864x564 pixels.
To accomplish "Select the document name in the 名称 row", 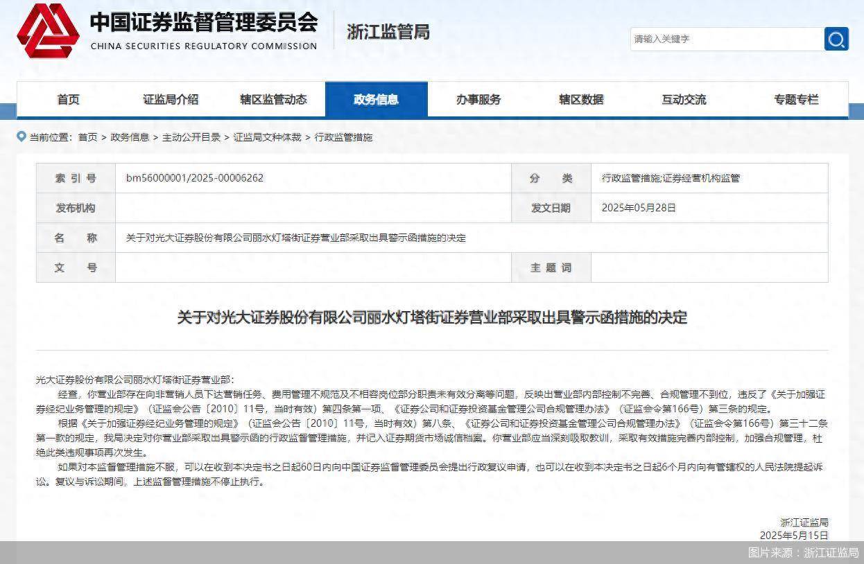I will click(x=295, y=238).
